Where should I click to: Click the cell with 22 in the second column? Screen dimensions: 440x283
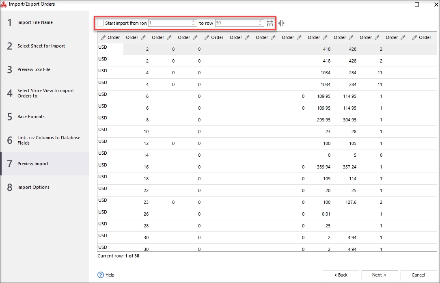(x=137, y=190)
